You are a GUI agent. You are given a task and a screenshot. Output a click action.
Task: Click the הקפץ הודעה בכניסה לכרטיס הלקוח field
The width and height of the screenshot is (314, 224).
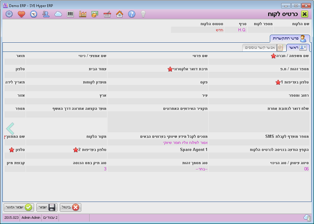(259, 156)
